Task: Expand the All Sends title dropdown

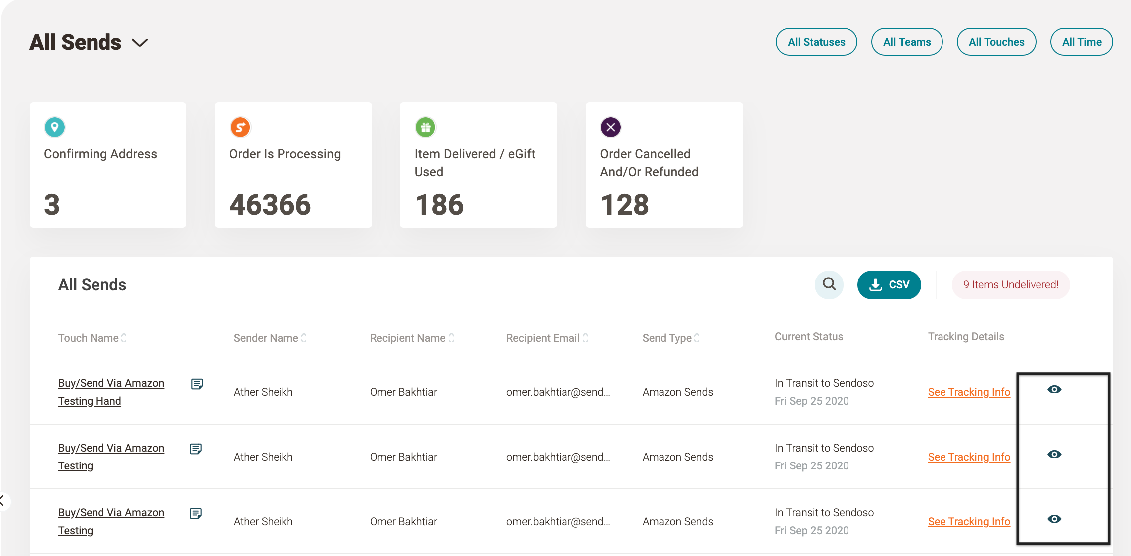Action: click(x=140, y=43)
